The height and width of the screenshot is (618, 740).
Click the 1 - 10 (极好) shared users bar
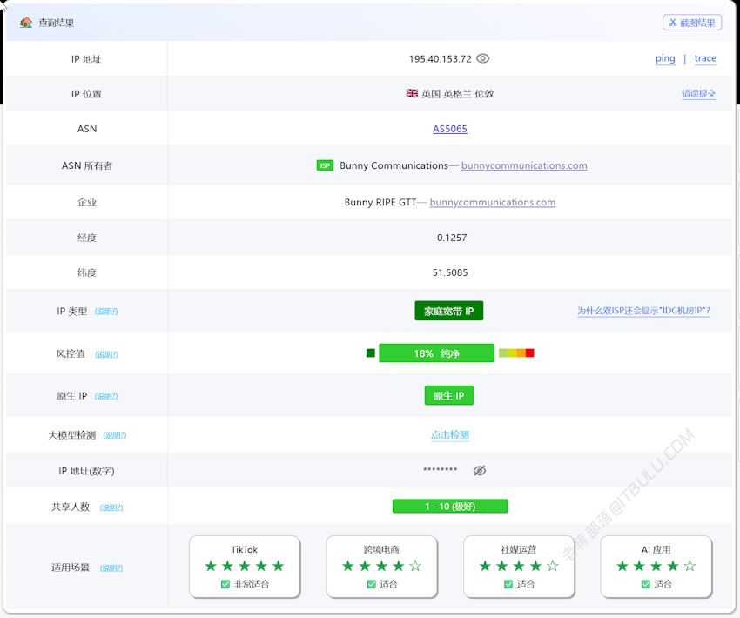pos(450,507)
